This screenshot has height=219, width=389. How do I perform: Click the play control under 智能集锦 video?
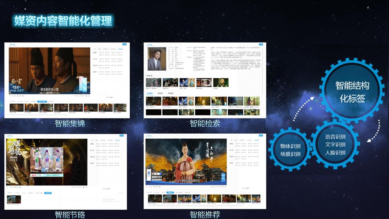coord(10,96)
